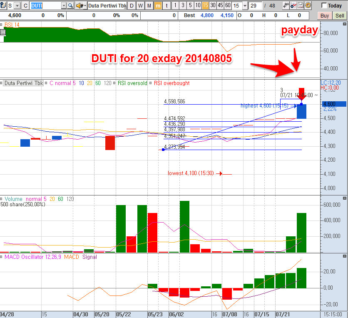Toggle the 15-minute interval button
Screen dimensions: 348x318
pos(205,5)
